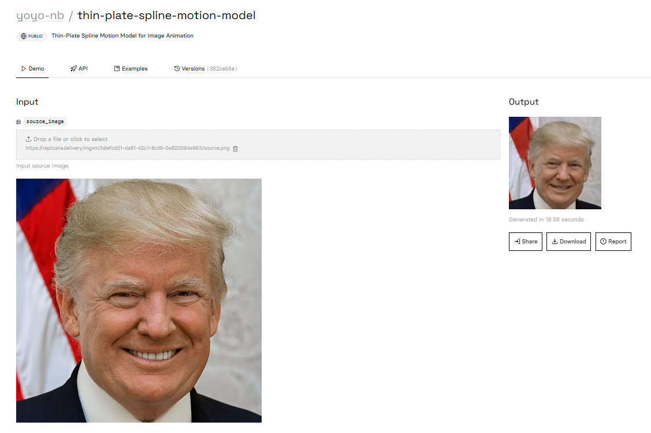Click the thin-plate-spline-motion-model title
The width and height of the screenshot is (651, 433).
166,16
